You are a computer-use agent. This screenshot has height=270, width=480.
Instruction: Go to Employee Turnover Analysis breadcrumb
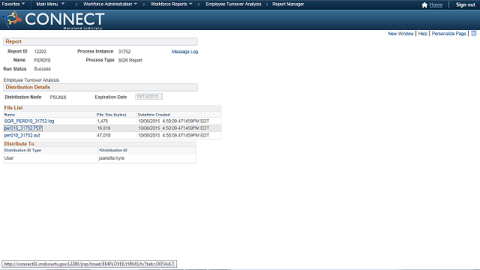233,4
